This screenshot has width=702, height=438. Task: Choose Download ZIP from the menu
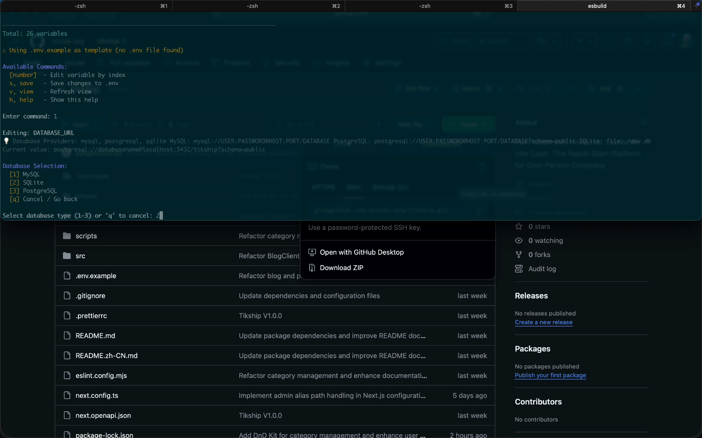(x=341, y=268)
